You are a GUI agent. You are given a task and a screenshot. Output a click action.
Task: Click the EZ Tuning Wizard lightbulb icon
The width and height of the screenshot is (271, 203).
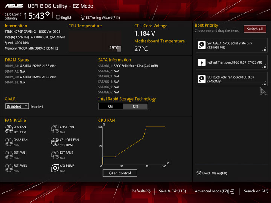pos(82,17)
